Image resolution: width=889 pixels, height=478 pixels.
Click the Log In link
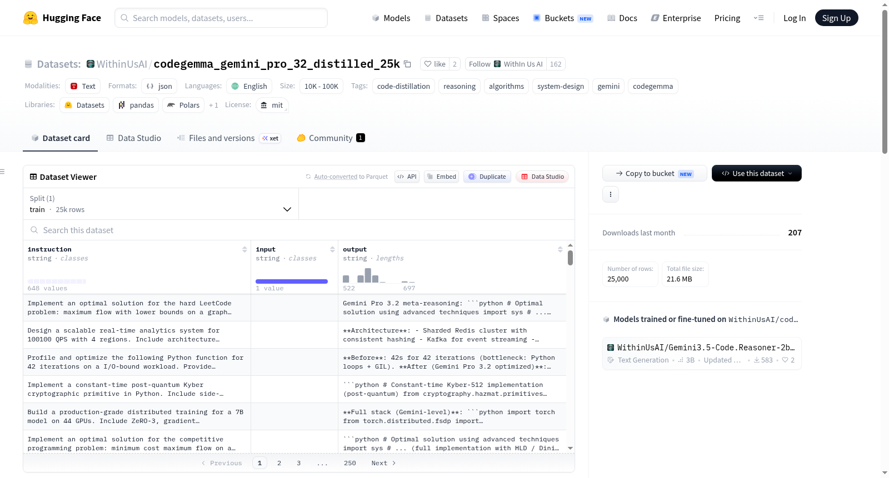[795, 18]
